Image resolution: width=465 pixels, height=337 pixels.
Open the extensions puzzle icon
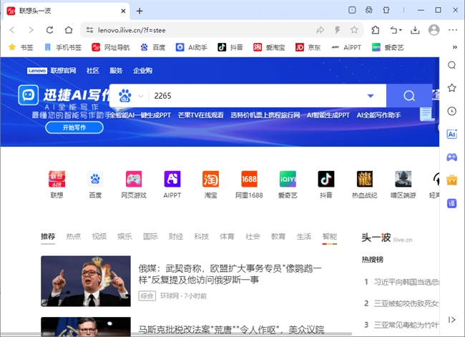(376, 30)
